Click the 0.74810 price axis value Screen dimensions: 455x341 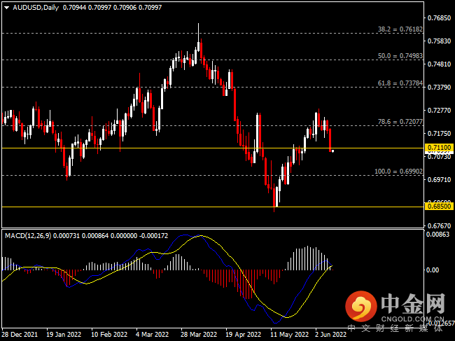coord(440,64)
